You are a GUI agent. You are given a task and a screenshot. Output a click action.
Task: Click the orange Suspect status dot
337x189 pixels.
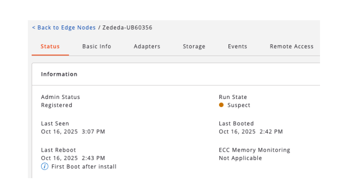pos(221,105)
